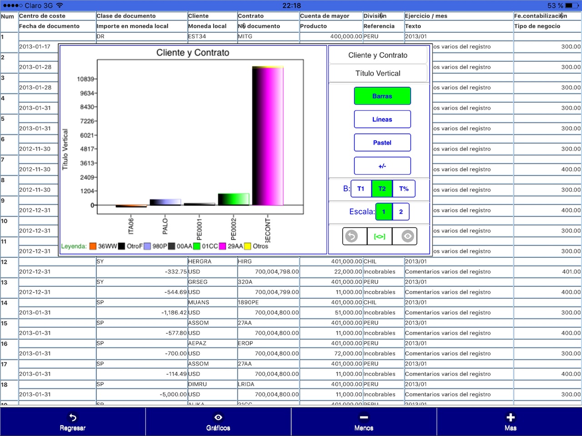
Task: Tap the green PE0002 bar in chart
Action: 234,199
